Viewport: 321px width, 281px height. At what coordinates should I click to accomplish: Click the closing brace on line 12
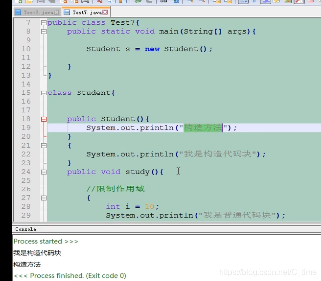click(x=69, y=67)
